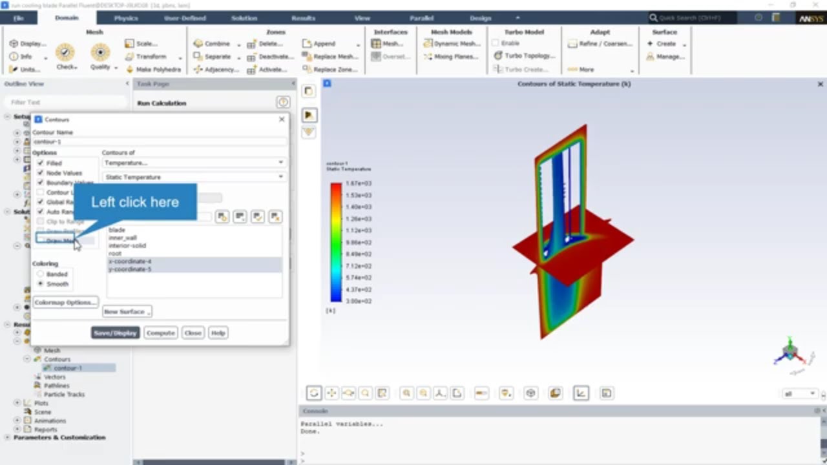The height and width of the screenshot is (465, 827).
Task: Expand the Plots tree node
Action: 17,403
